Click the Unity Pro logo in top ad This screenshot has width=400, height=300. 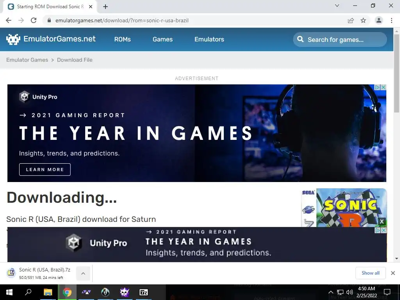[x=38, y=97]
